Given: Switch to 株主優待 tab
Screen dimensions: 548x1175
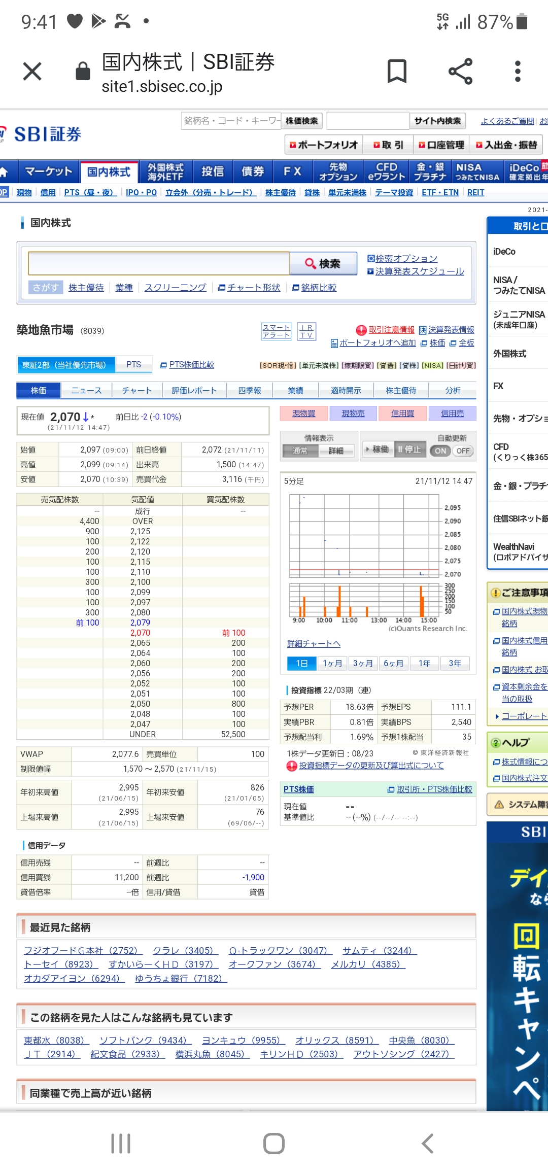Looking at the screenshot, I should pyautogui.click(x=401, y=390).
